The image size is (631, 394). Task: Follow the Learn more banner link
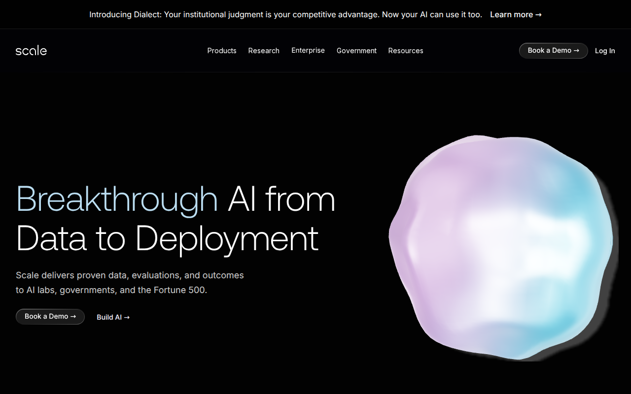511,15
